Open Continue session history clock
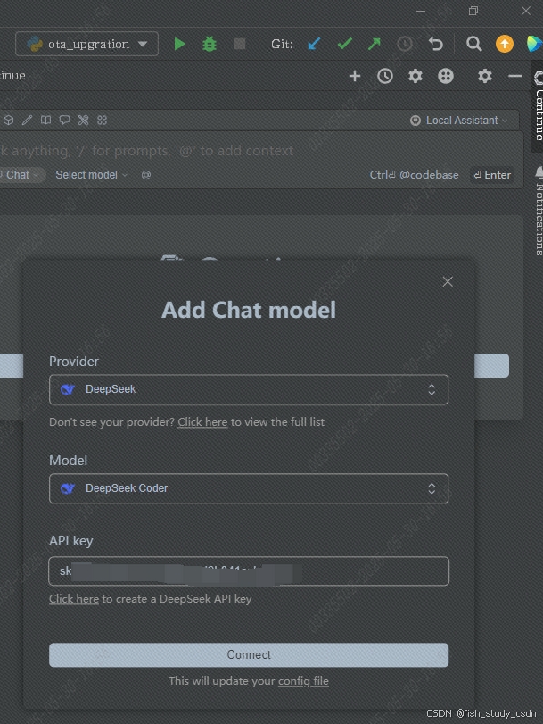 click(385, 76)
